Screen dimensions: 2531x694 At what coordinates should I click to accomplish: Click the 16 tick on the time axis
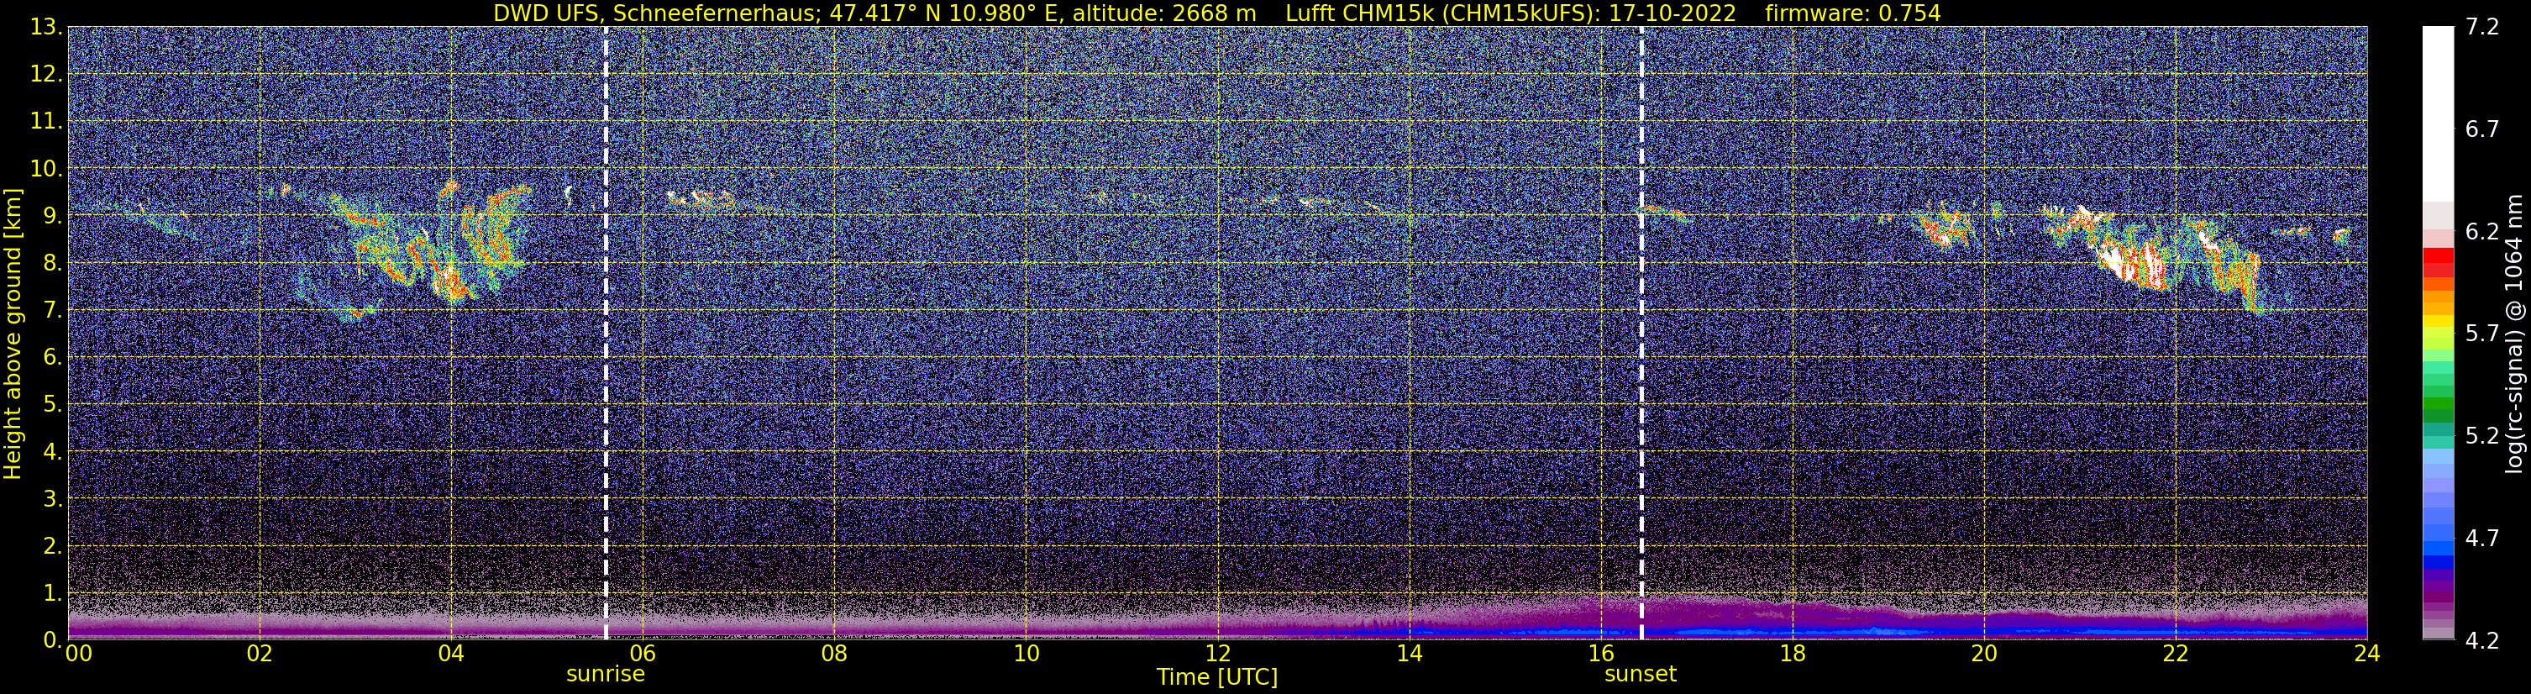coord(1600,655)
